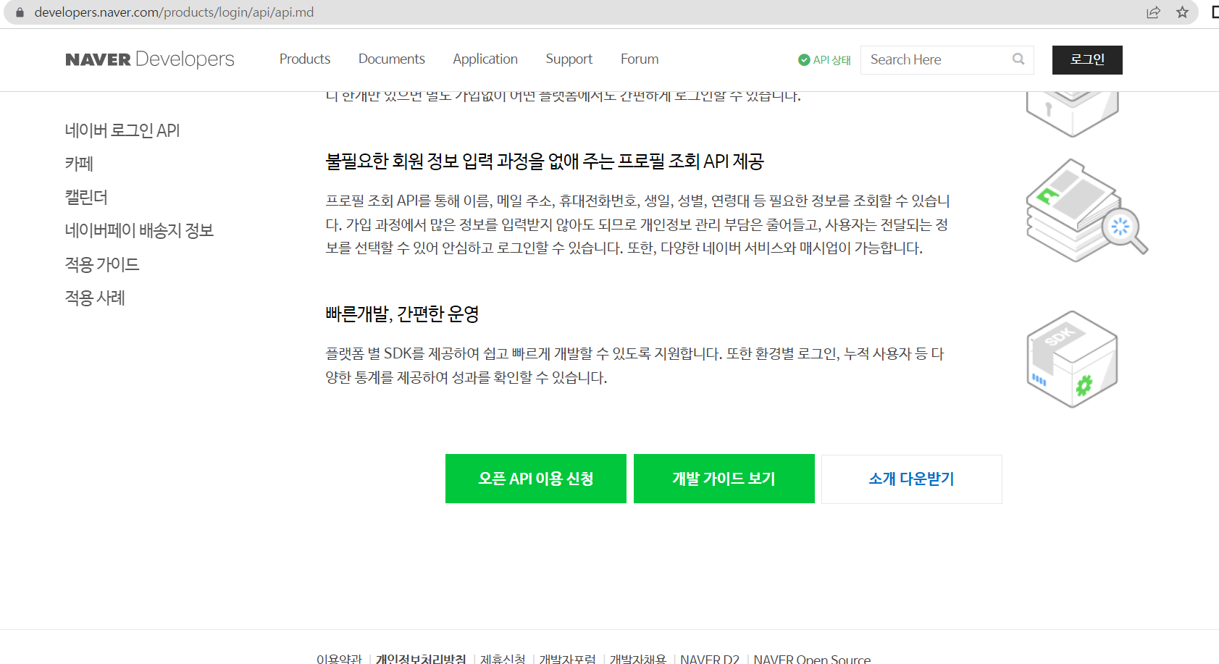Click the lock icon next to URL
This screenshot has height=664, width=1219.
[20, 12]
